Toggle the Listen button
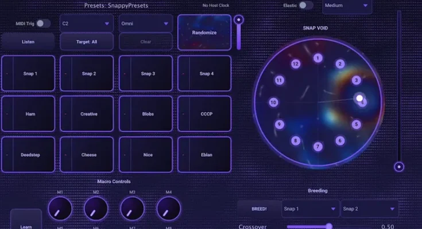The height and width of the screenshot is (229, 422). tap(28, 42)
